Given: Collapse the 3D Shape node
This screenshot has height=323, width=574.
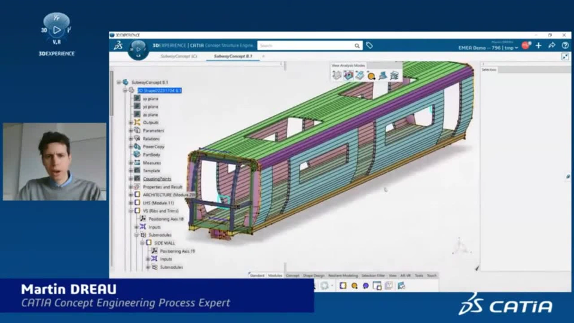Looking at the screenshot, I should pyautogui.click(x=125, y=90).
